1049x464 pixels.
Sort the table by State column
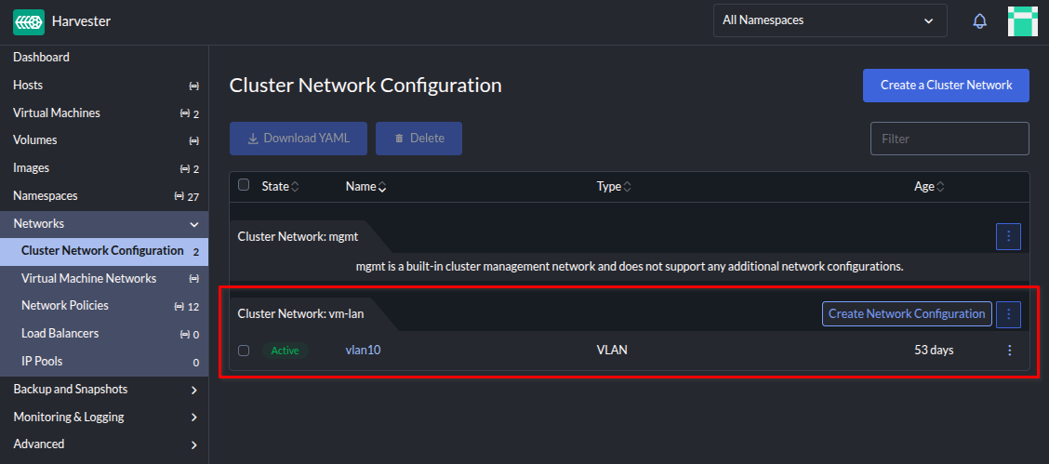[280, 187]
